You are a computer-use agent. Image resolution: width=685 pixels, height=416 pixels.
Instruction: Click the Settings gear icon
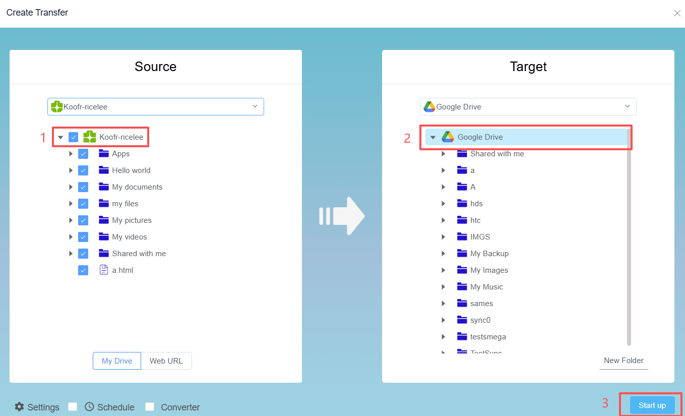click(19, 406)
